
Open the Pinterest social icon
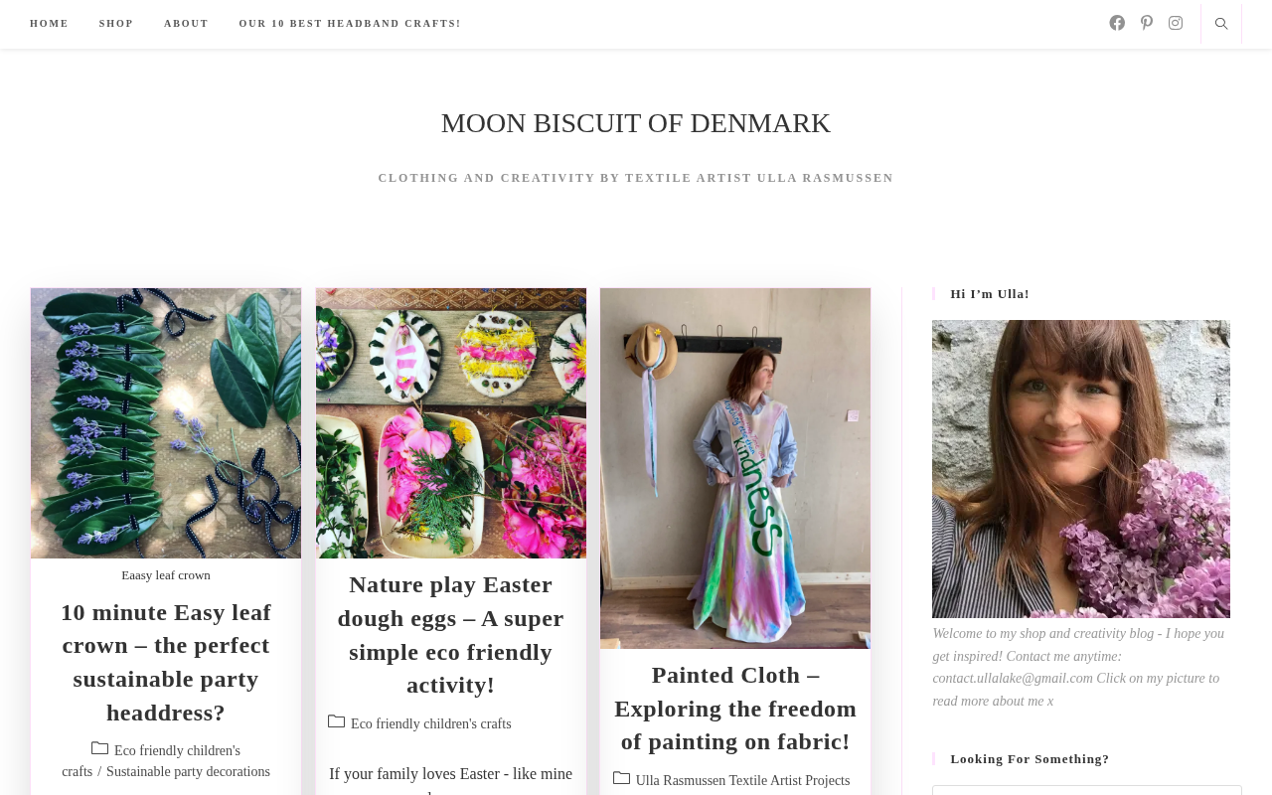point(1147,23)
